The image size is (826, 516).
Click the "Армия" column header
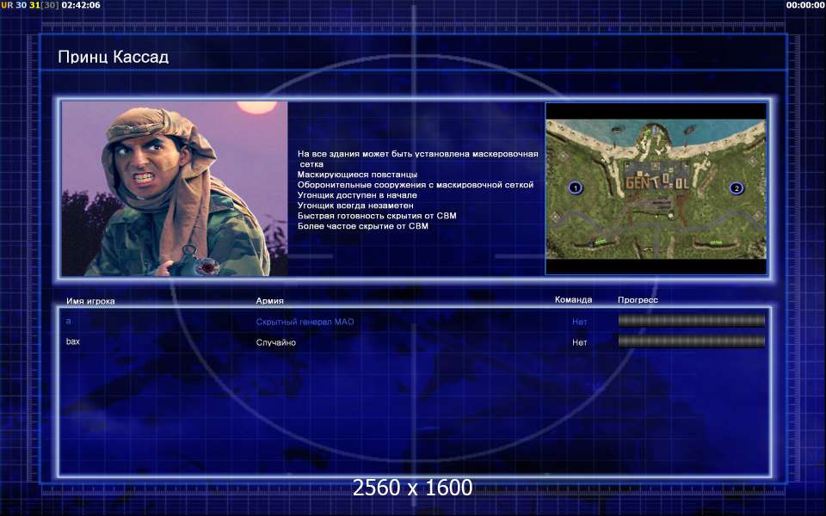269,301
